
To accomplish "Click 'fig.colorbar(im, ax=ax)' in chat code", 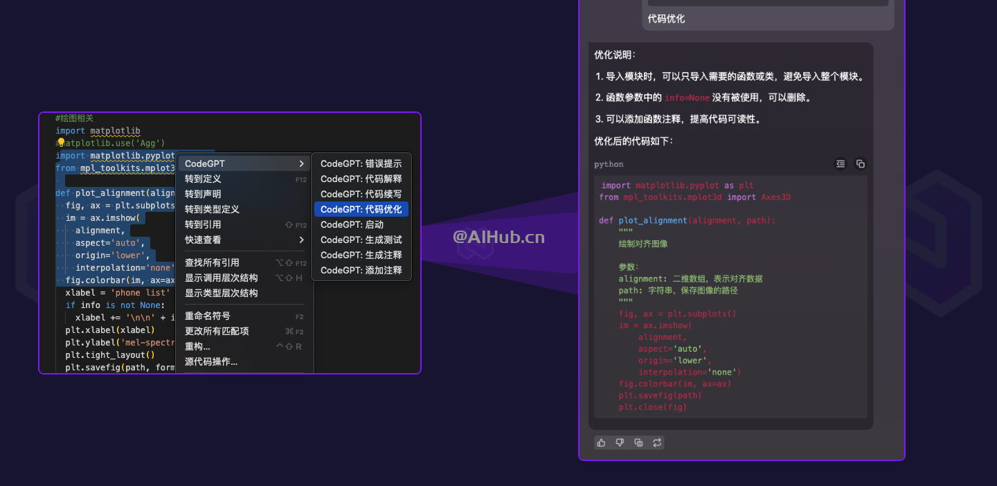I will coord(674,384).
